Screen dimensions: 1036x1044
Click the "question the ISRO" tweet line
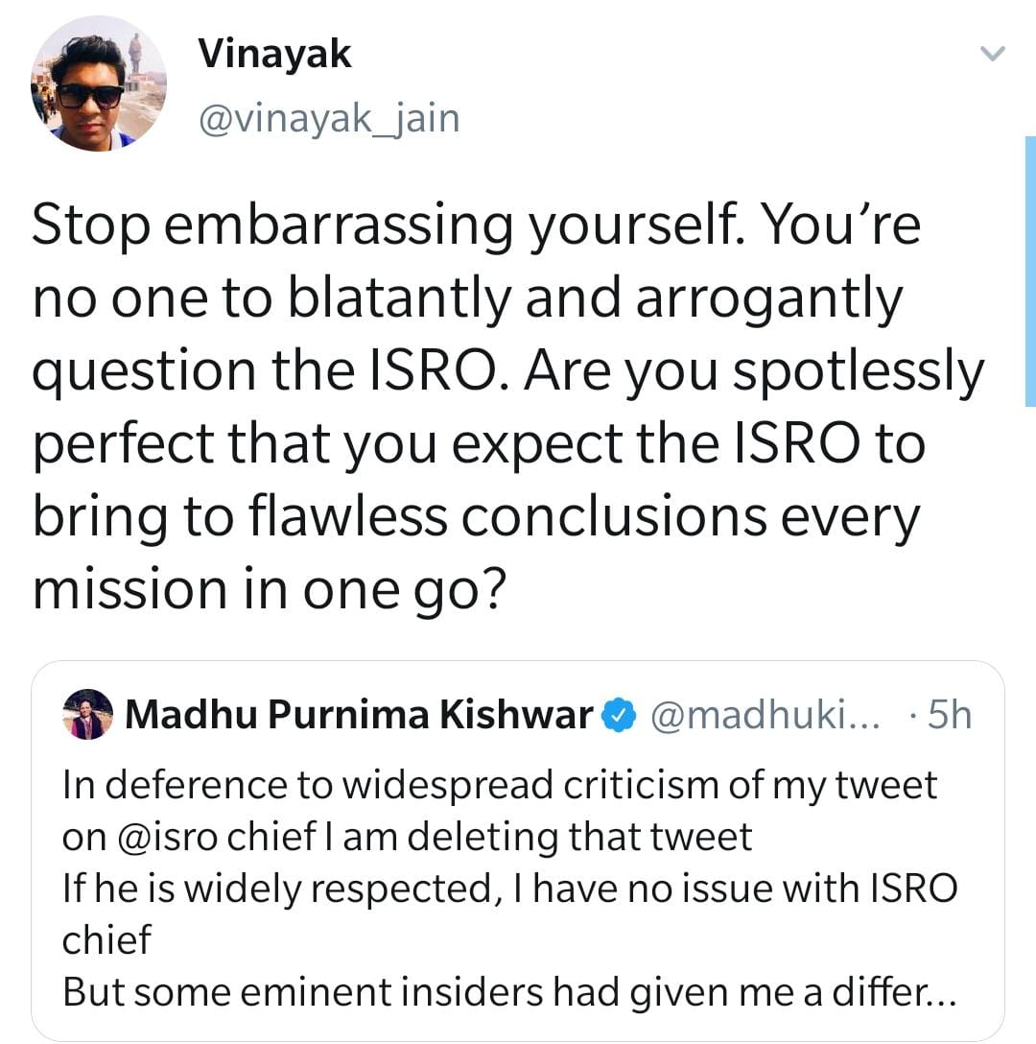(508, 370)
